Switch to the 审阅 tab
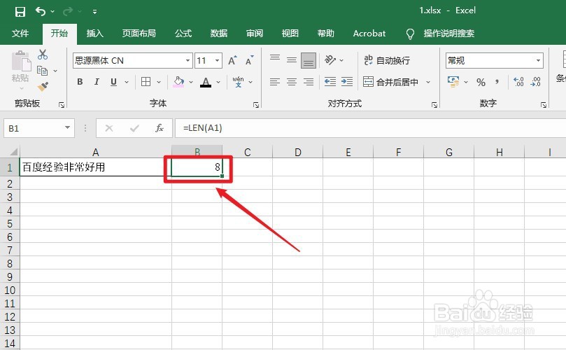Image resolution: width=566 pixels, height=350 pixels. tap(255, 34)
